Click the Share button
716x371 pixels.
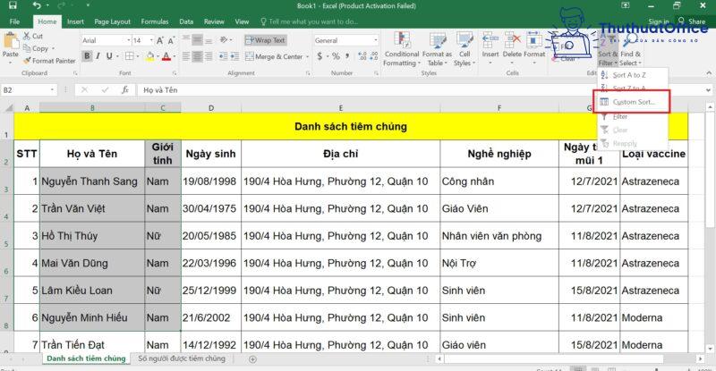tap(692, 21)
